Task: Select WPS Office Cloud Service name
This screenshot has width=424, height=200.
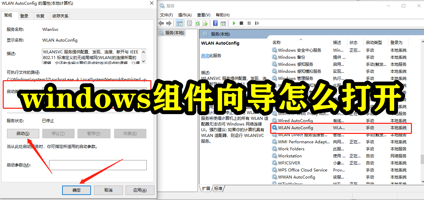Action: click(302, 170)
